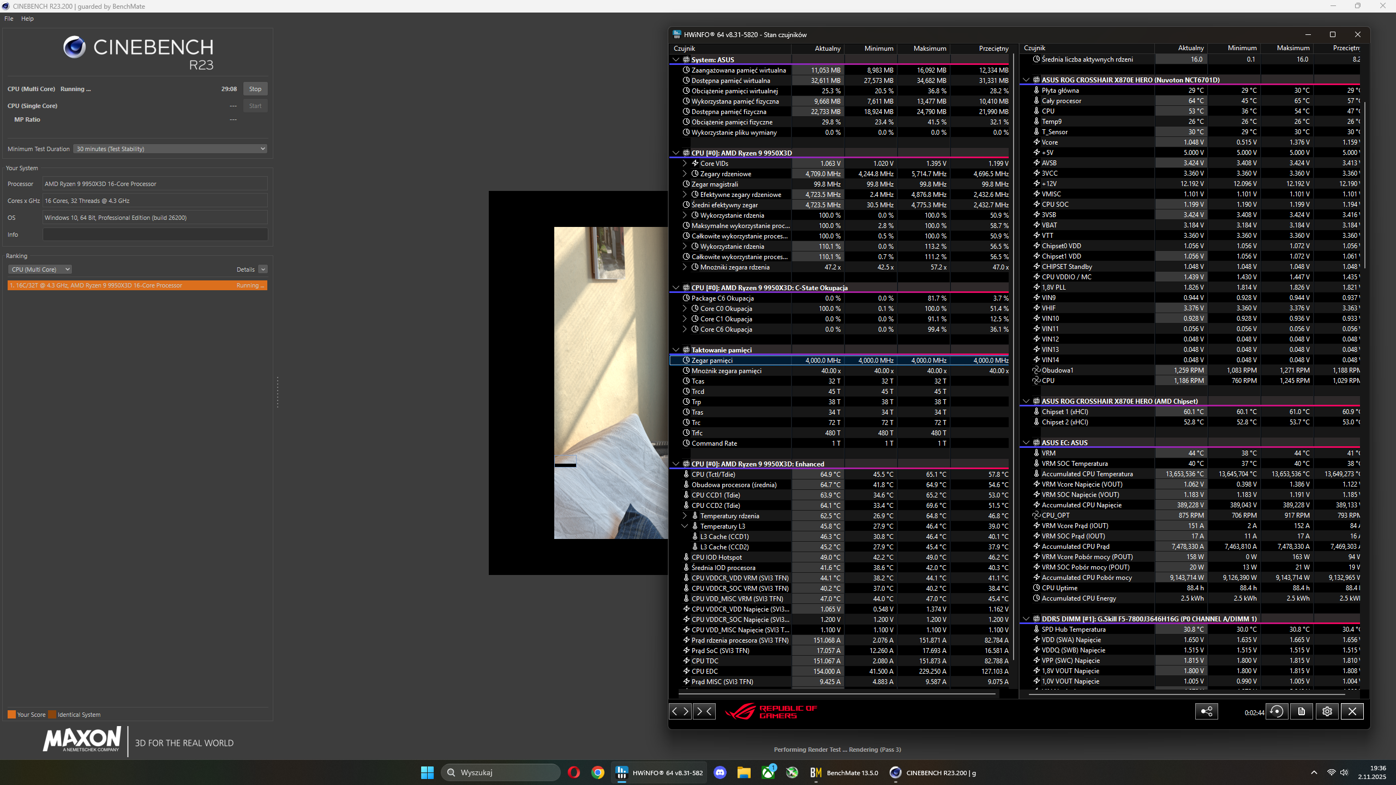Image resolution: width=1396 pixels, height=785 pixels.
Task: Click the Info input field
Action: click(x=155, y=235)
